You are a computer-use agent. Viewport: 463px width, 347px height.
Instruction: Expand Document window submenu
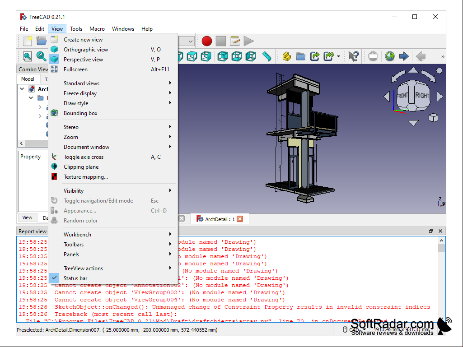click(x=113, y=147)
